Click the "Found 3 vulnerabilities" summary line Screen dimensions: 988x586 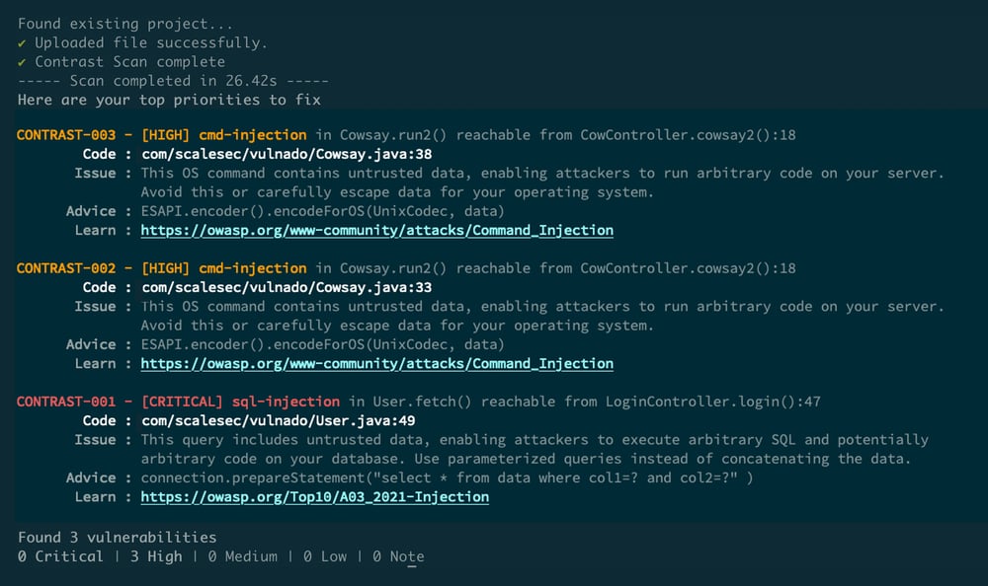(117, 538)
